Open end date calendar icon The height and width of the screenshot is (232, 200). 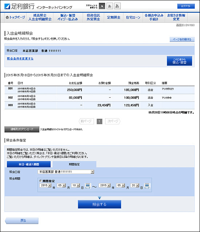(147, 186)
